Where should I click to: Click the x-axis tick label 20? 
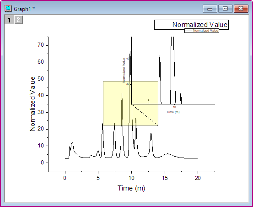[198, 178]
